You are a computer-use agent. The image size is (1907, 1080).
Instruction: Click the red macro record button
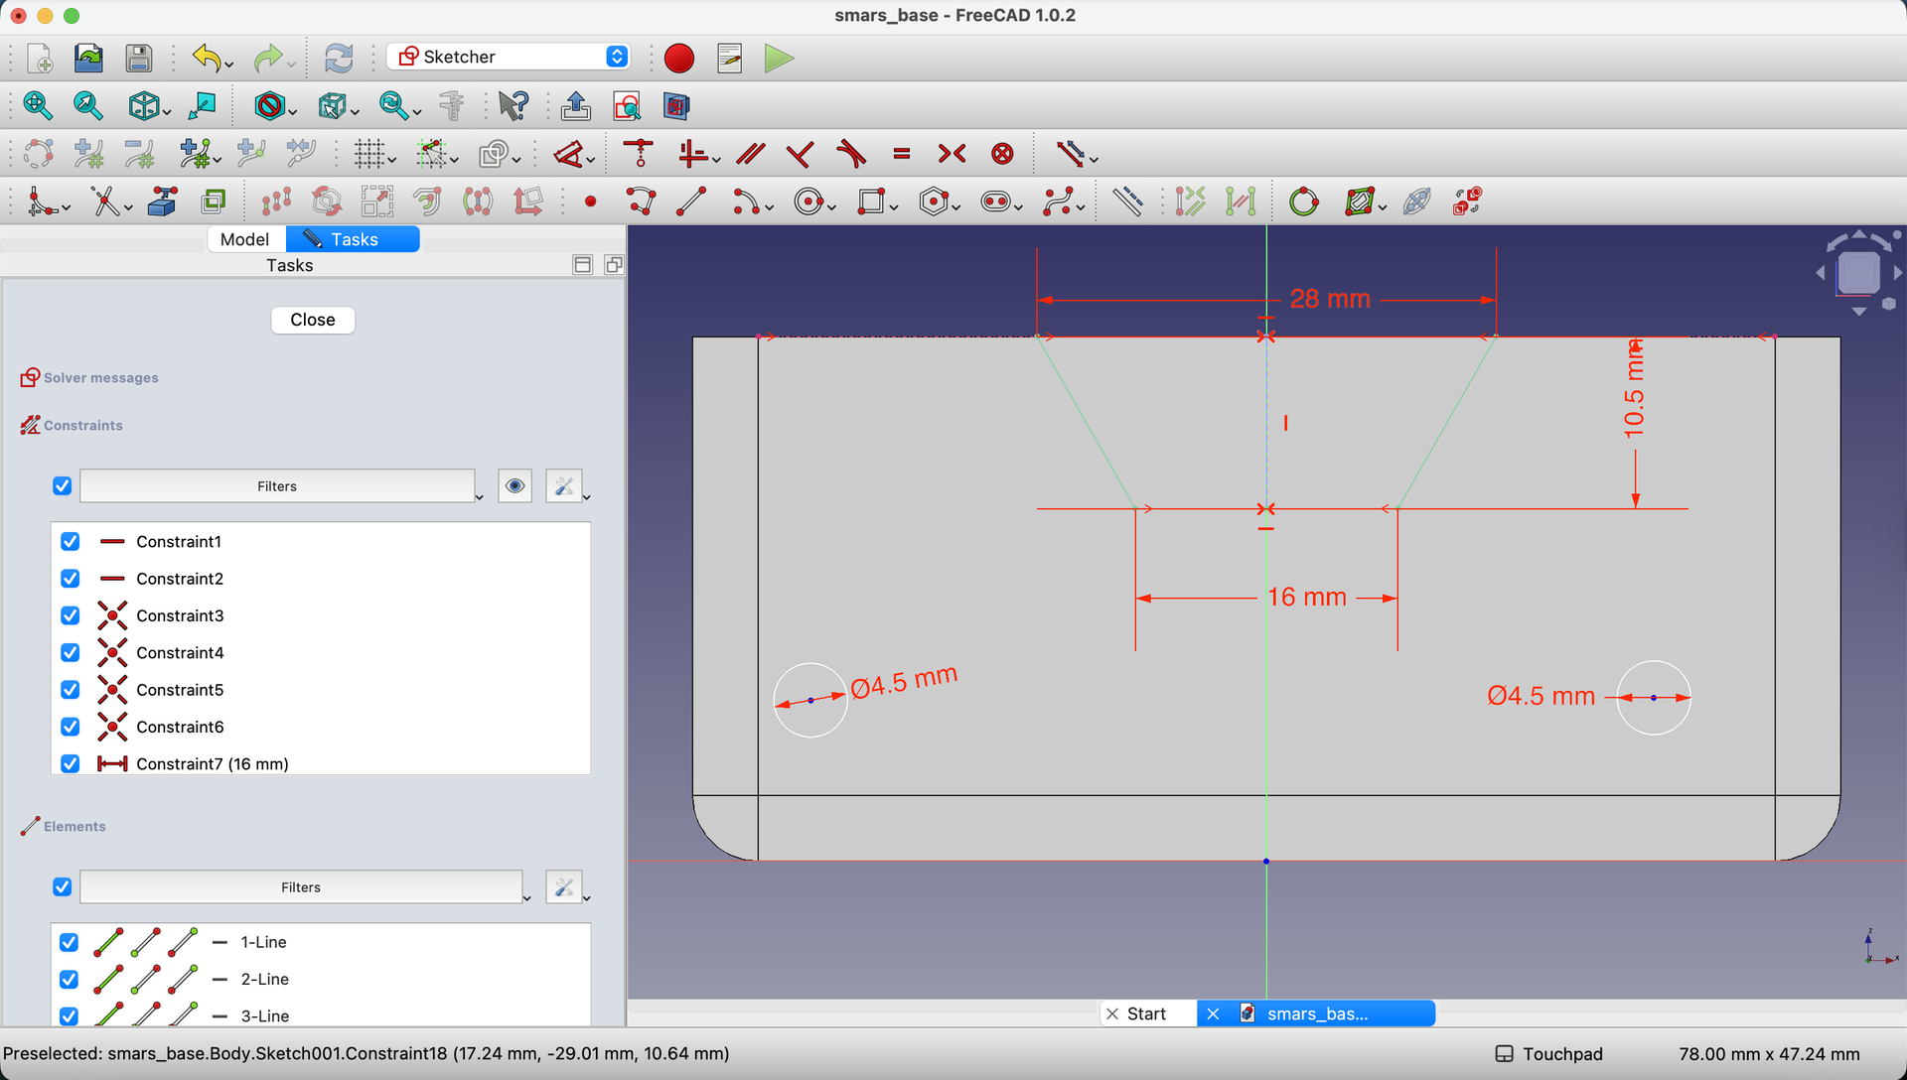click(679, 59)
